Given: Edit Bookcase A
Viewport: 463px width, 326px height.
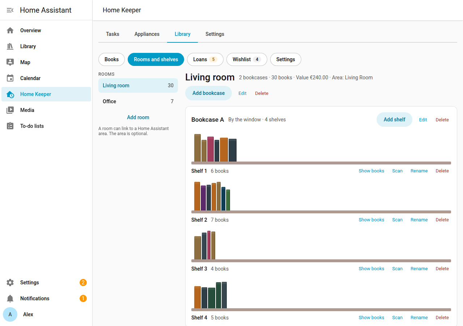Looking at the screenshot, I should 423,120.
